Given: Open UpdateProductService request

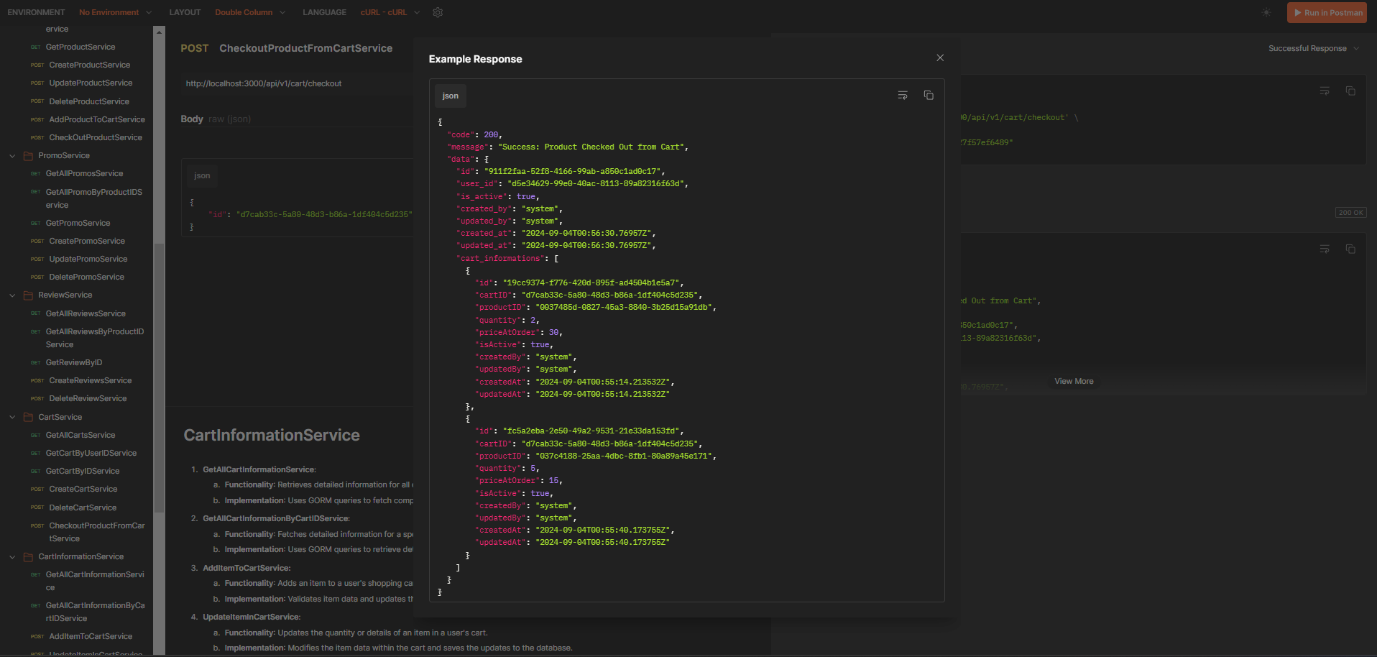Looking at the screenshot, I should (91, 83).
